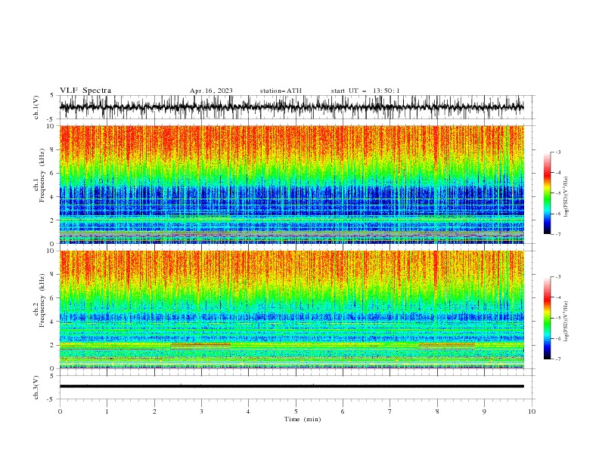Click the ch.1 waveform upper tick "5"

tap(52, 96)
